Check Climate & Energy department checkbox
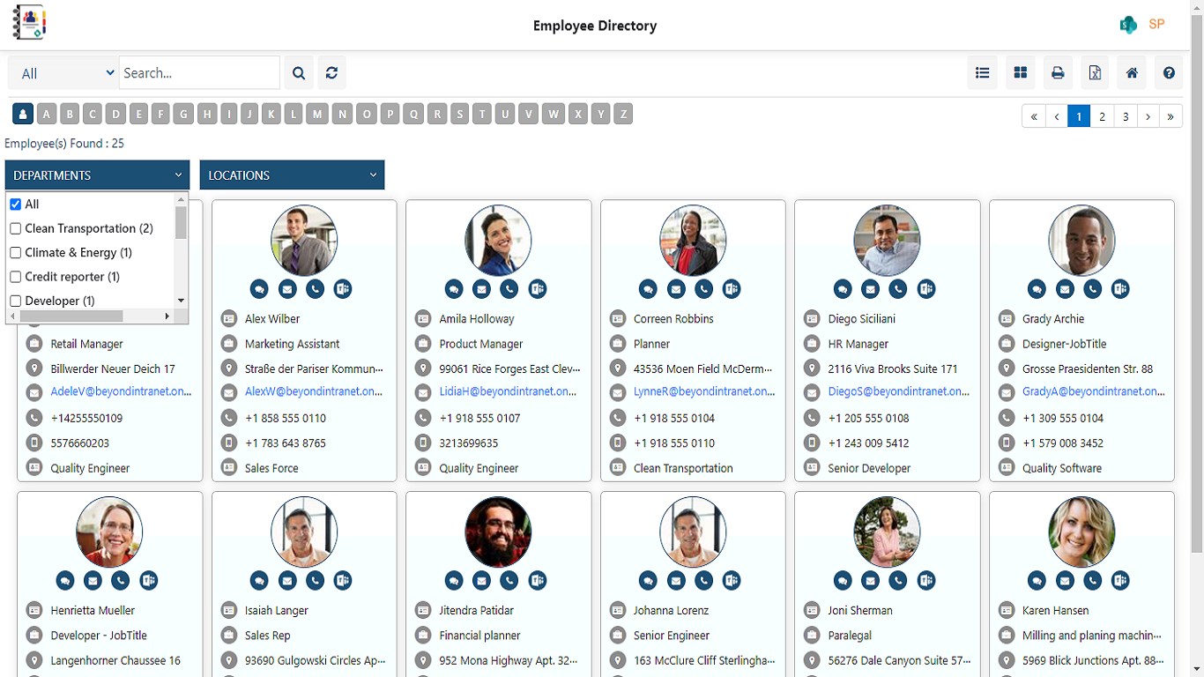Viewport: 1204px width, 677px height. pyautogui.click(x=15, y=253)
